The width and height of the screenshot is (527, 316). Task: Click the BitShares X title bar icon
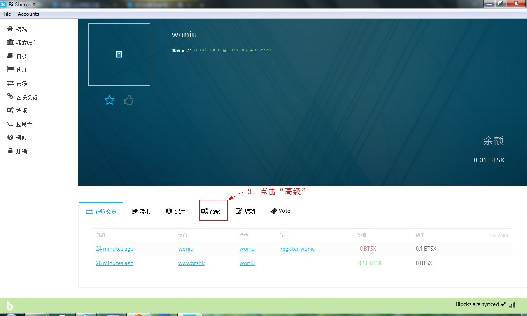(x=4, y=4)
